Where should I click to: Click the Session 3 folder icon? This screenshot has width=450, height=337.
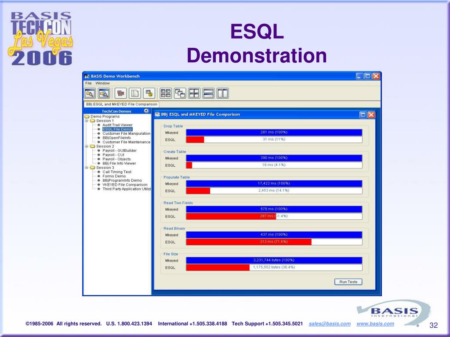click(x=92, y=168)
